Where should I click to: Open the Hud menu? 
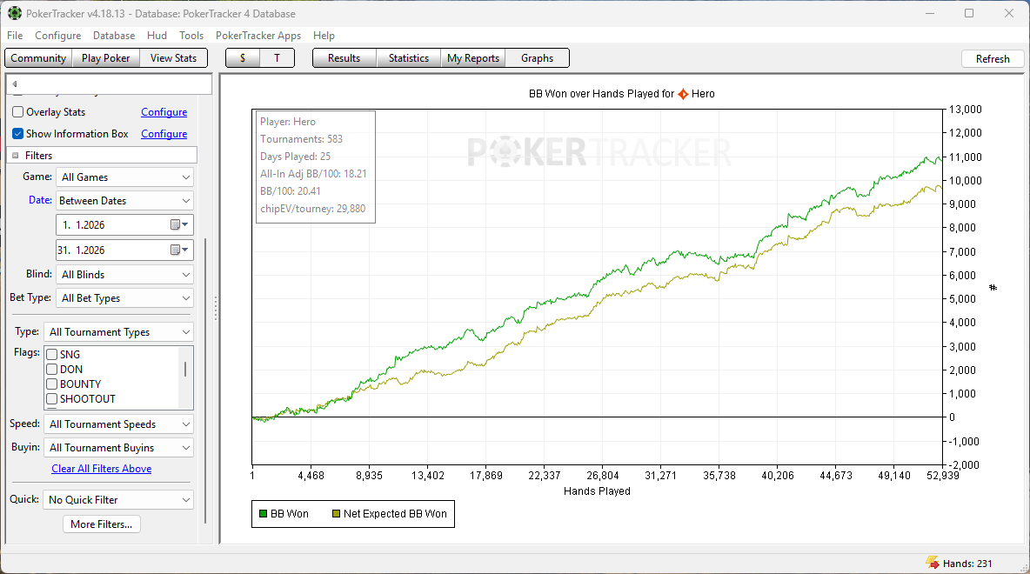tap(157, 36)
